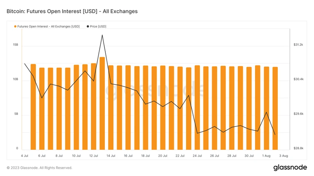Click the "$28.8k" right axis label

(x=298, y=149)
